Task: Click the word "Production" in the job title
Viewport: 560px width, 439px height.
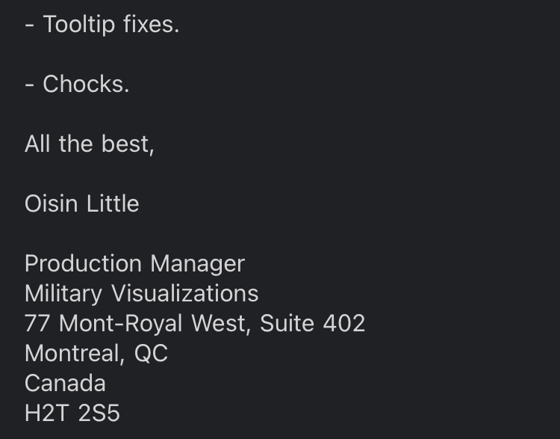Action: pos(83,264)
